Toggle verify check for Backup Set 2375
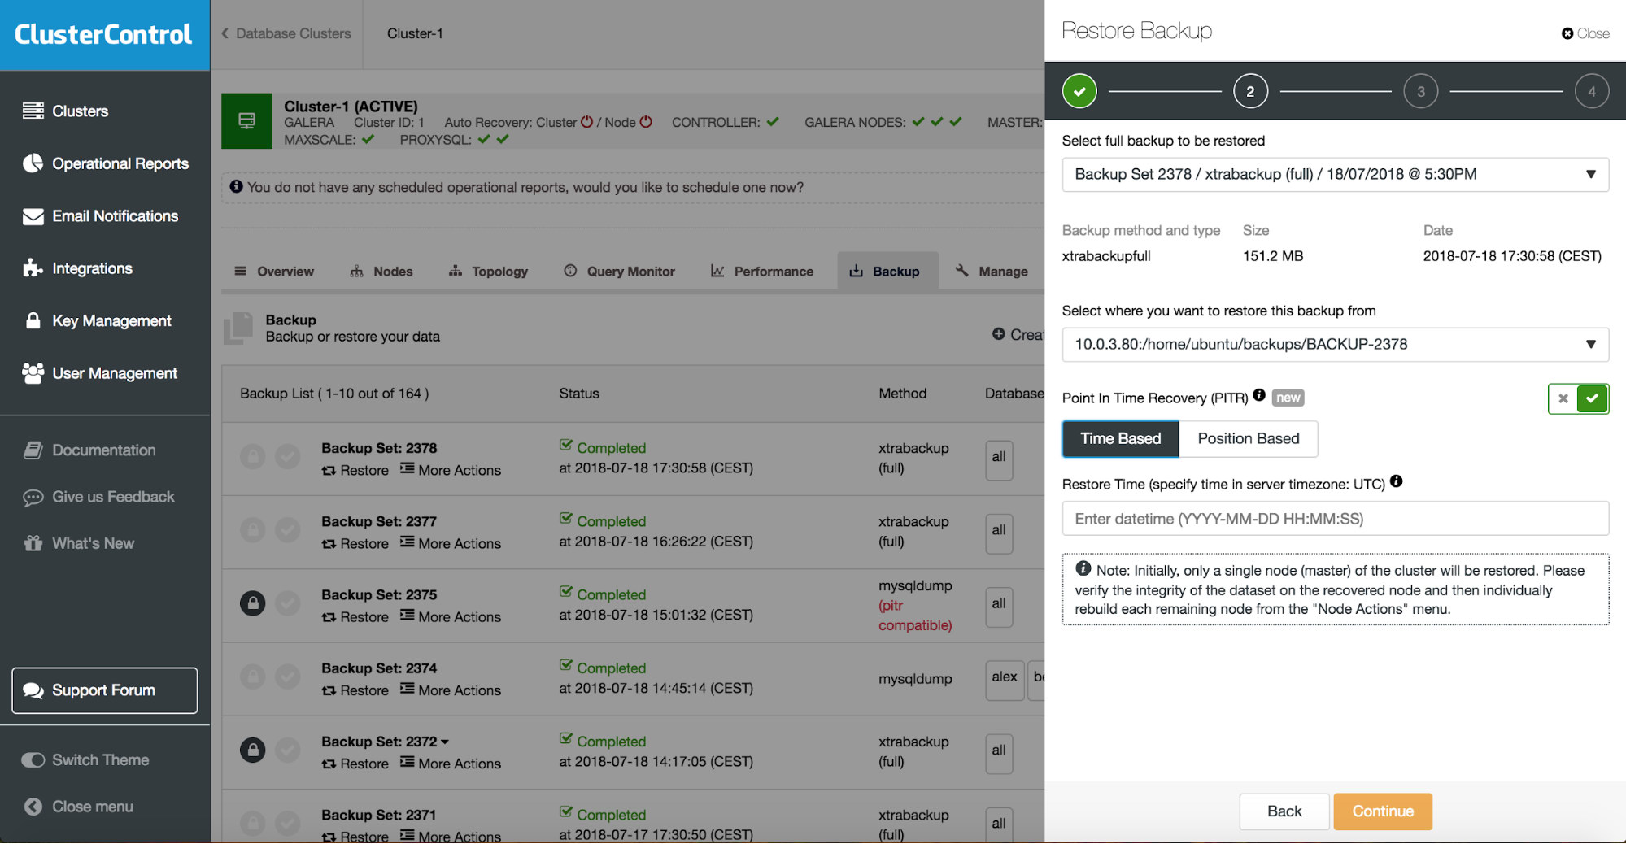 click(x=287, y=603)
